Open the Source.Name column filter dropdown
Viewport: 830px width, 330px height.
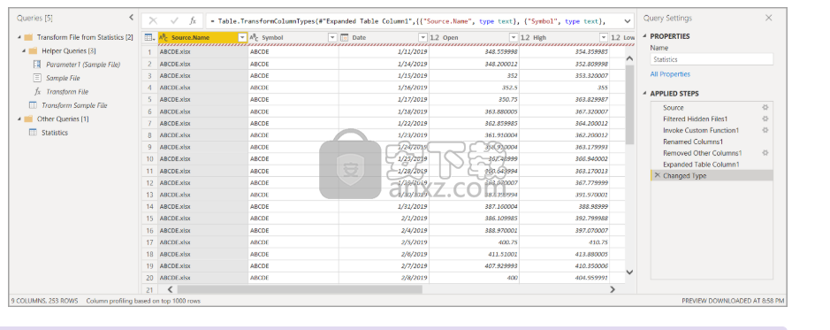pyautogui.click(x=242, y=38)
